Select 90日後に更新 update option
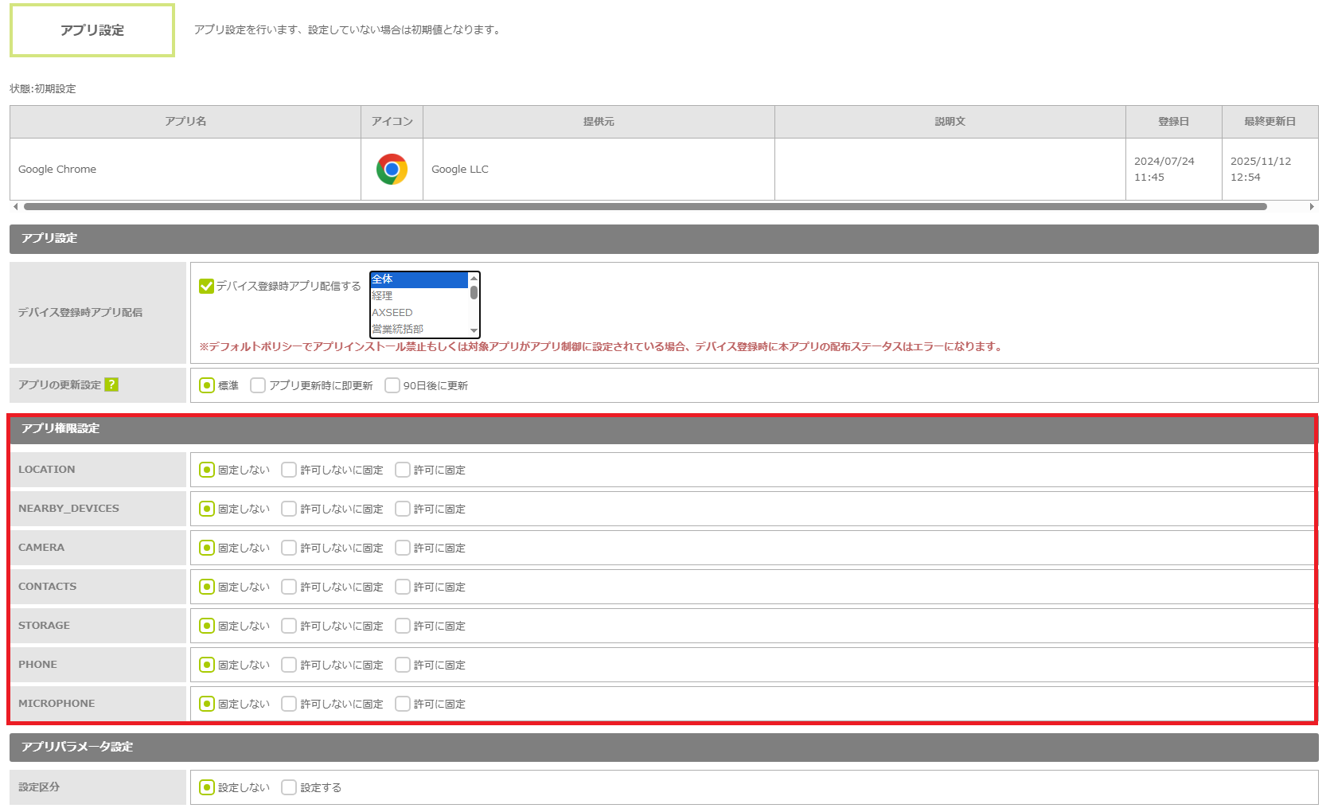The height and width of the screenshot is (812, 1330). [x=392, y=385]
